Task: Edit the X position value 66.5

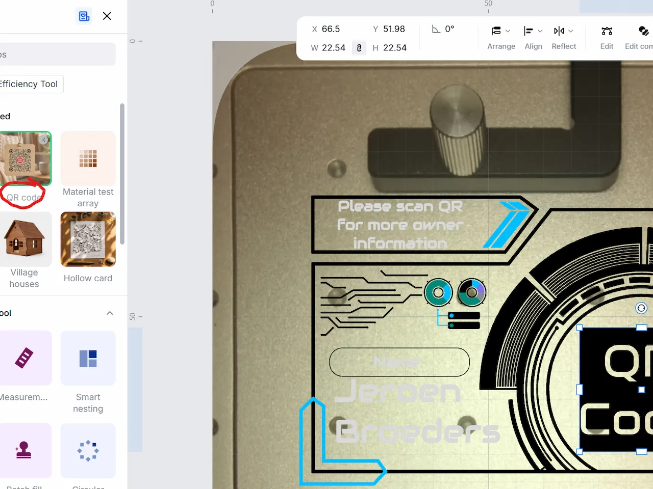Action: click(x=331, y=29)
